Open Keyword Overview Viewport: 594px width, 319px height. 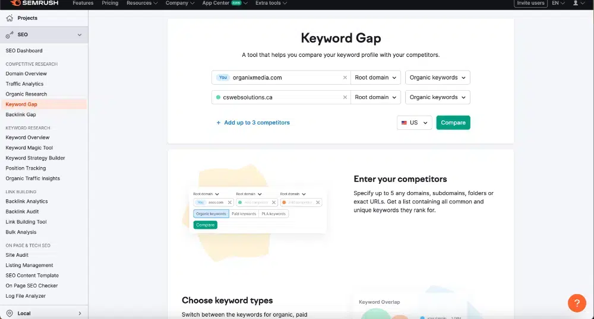[27, 138]
